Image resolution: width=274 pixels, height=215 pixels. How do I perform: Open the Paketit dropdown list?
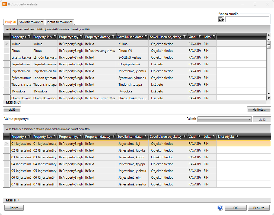coord(224,119)
